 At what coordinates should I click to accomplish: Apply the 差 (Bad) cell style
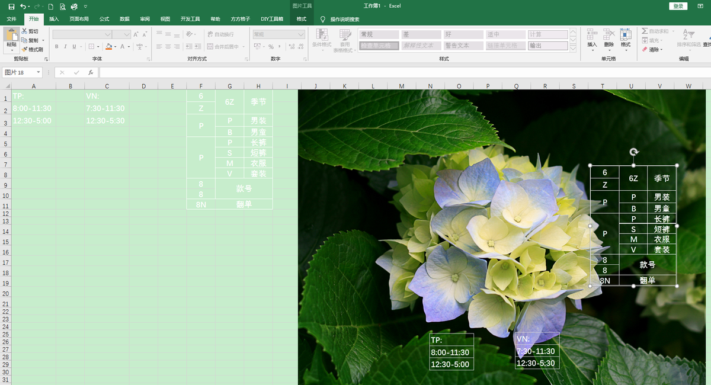pos(421,34)
